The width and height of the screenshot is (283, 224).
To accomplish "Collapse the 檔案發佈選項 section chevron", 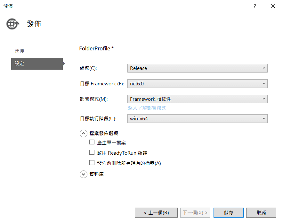I will (84, 133).
